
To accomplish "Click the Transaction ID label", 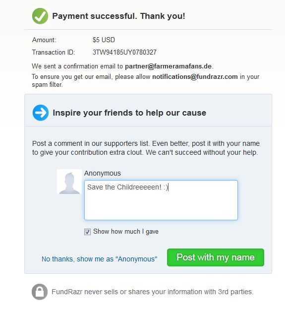I will click(x=54, y=53).
